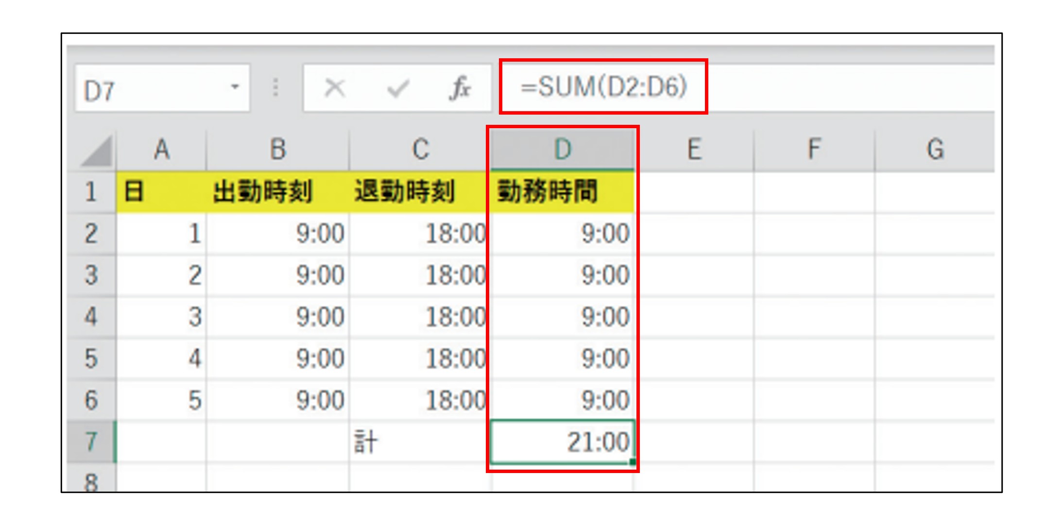1063x525 pixels.
Task: Click yellow header cell 勤務時間
Action: pos(562,191)
